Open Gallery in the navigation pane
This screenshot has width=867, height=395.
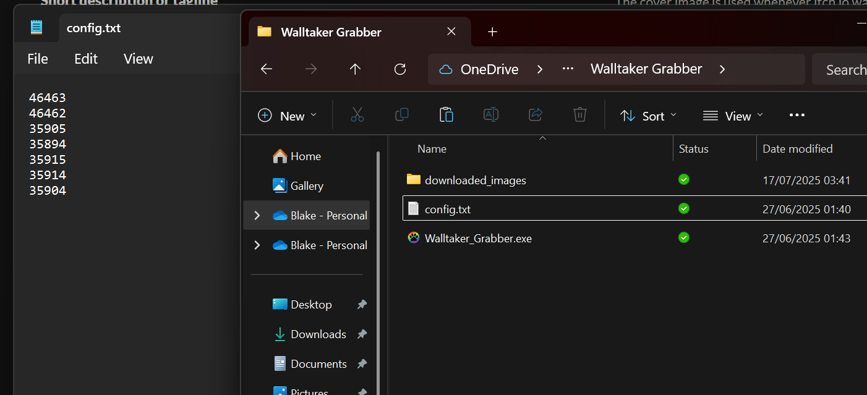[298, 186]
